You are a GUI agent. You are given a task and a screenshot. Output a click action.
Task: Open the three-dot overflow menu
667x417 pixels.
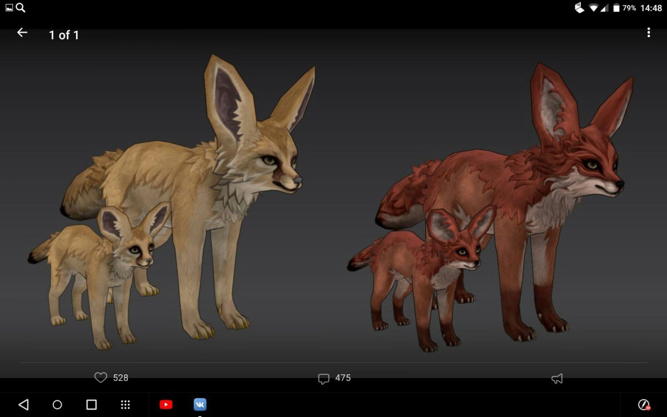click(649, 32)
